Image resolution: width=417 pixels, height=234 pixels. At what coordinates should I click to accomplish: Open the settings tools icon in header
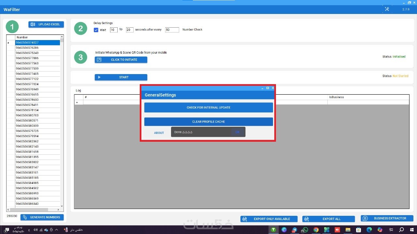(387, 9)
